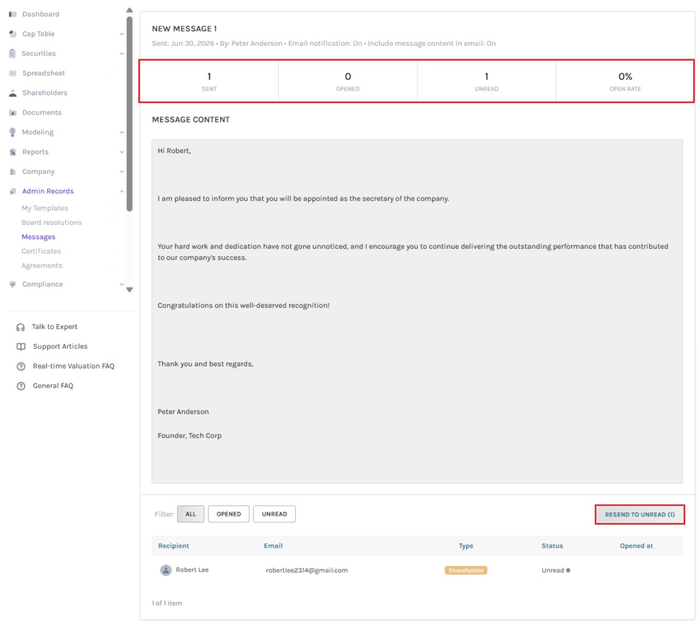Expand the Reports menu chevron

click(121, 152)
